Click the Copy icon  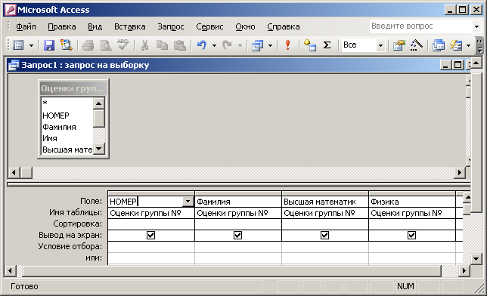(162, 45)
